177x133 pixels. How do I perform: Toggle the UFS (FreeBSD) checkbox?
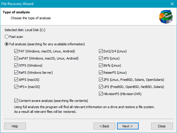[101, 87]
